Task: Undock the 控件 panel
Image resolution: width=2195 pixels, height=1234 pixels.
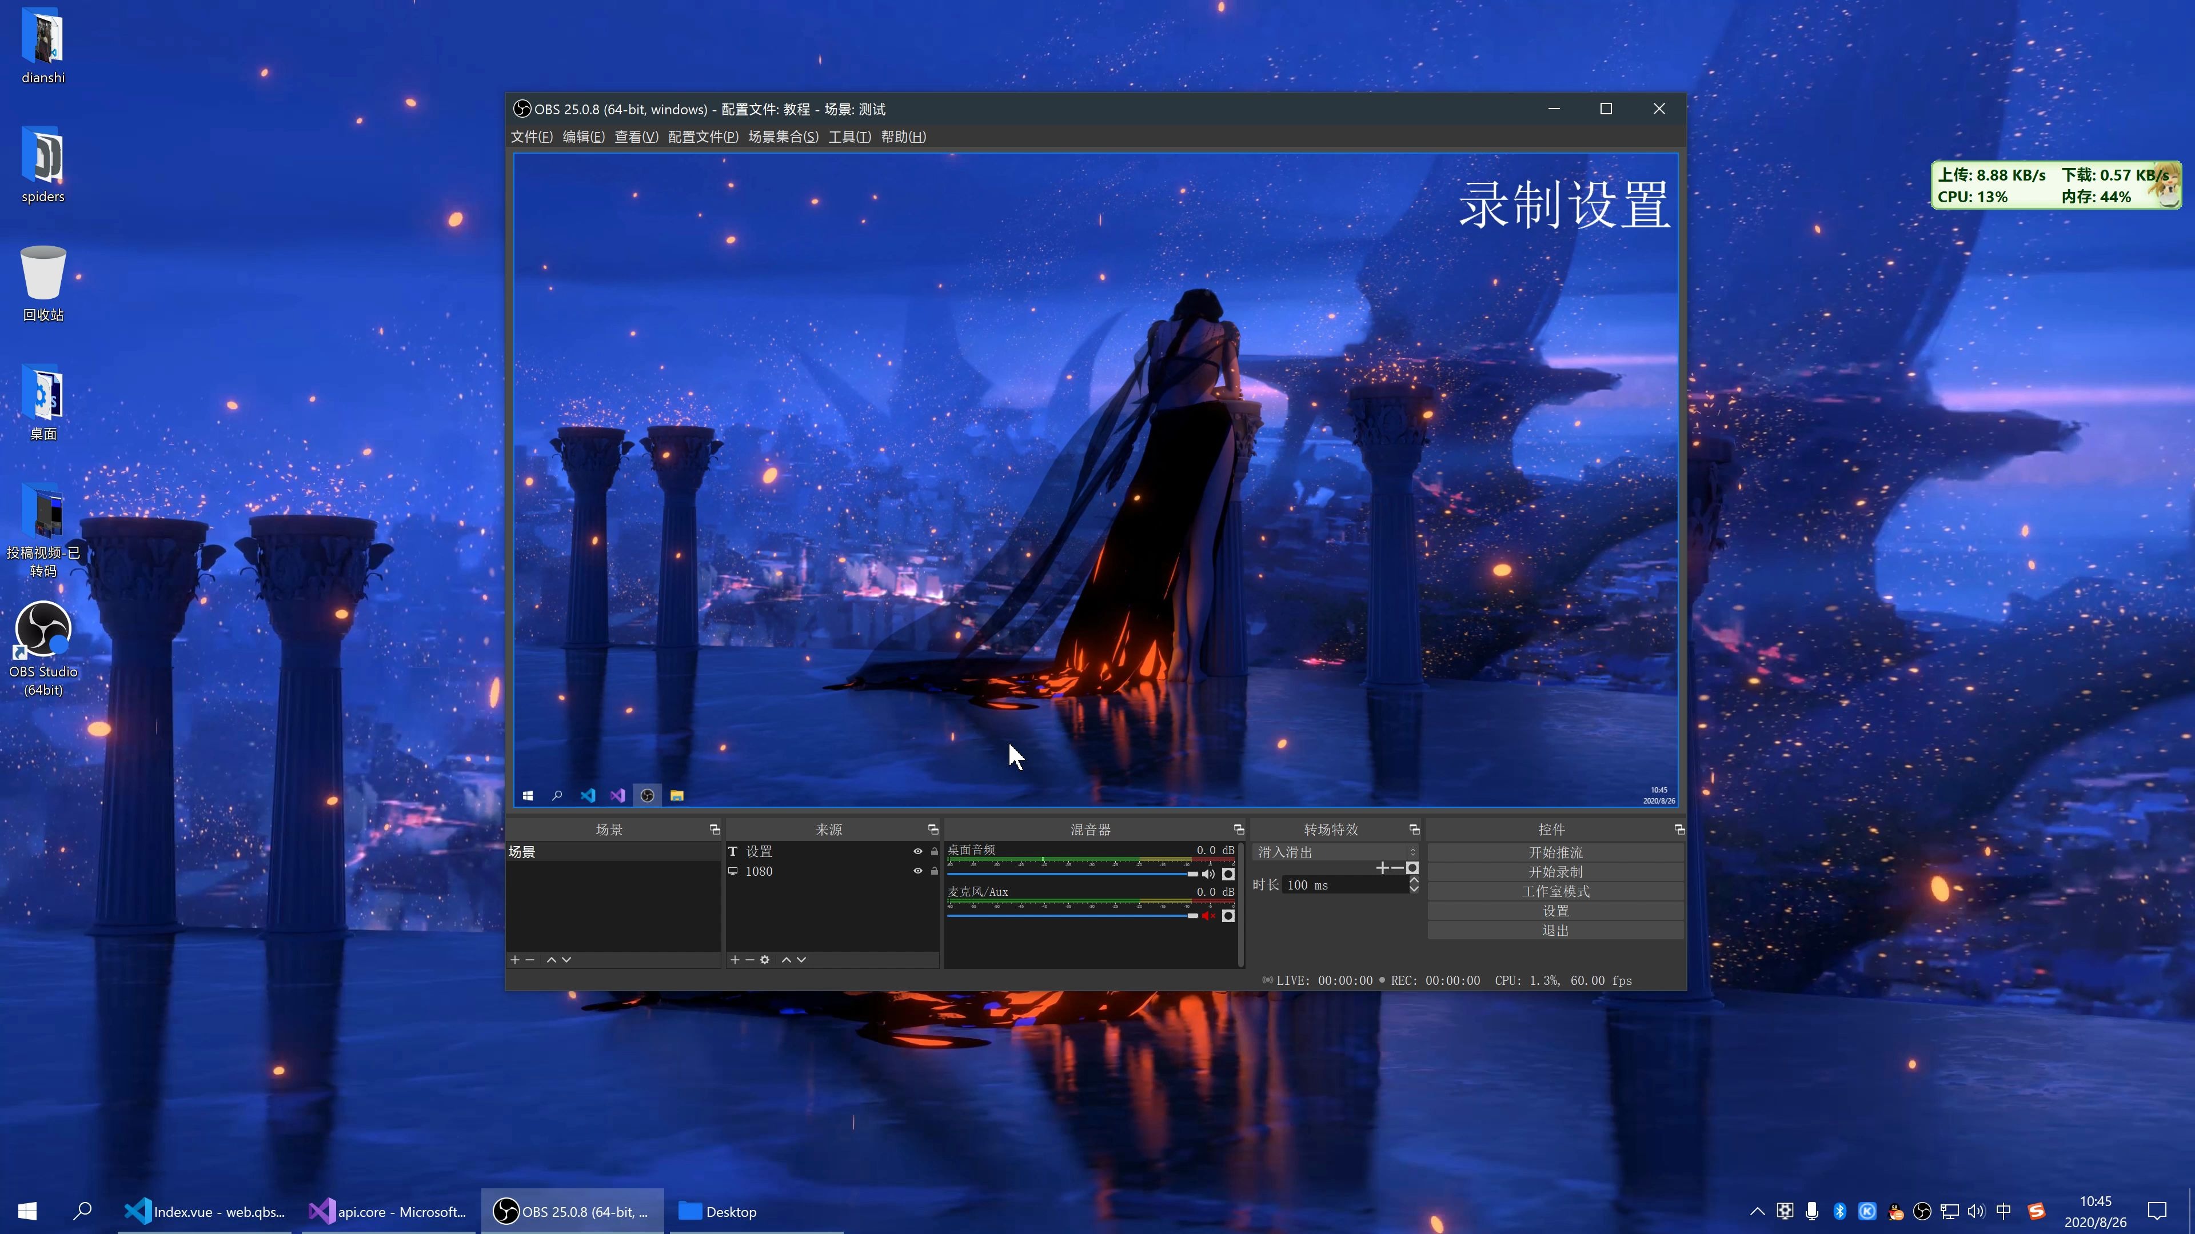Action: point(1679,830)
